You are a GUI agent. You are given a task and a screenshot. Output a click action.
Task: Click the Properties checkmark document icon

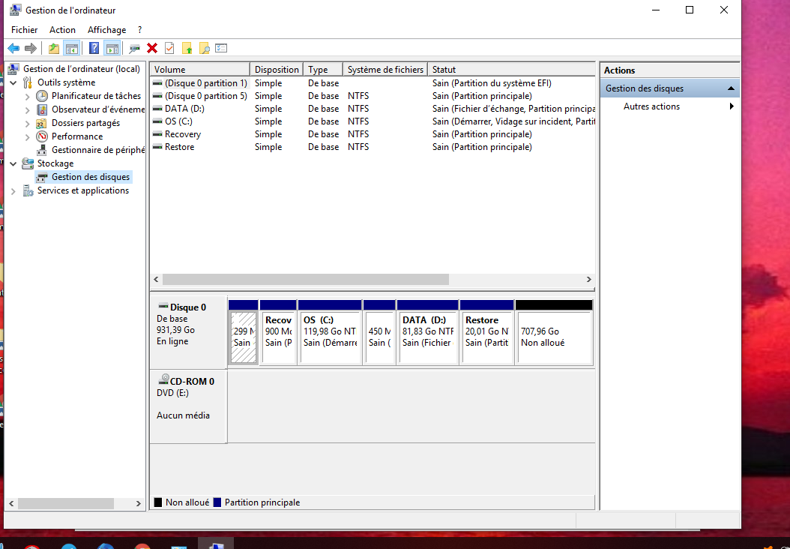coord(170,49)
